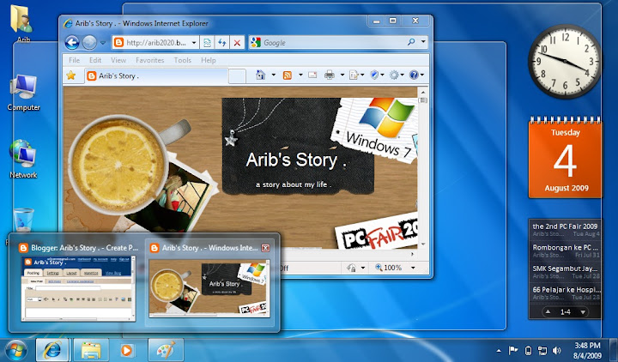The width and height of the screenshot is (618, 362).
Task: Click the Internet Explorer taskbar icon
Action: tap(52, 350)
